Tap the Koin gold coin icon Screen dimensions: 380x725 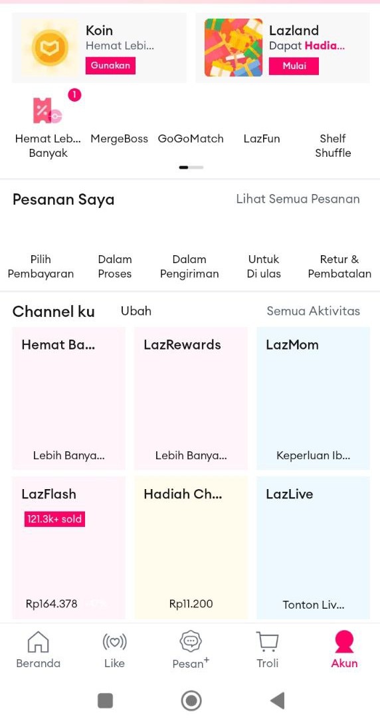point(50,48)
